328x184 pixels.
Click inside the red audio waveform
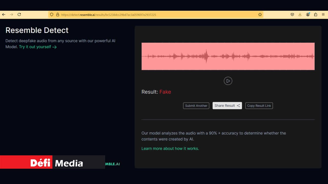228,56
